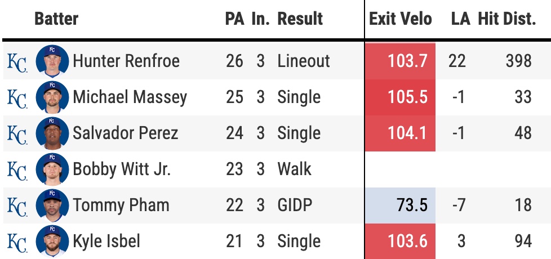Sort by the PA column header
This screenshot has width=551, height=259.
coord(234,19)
